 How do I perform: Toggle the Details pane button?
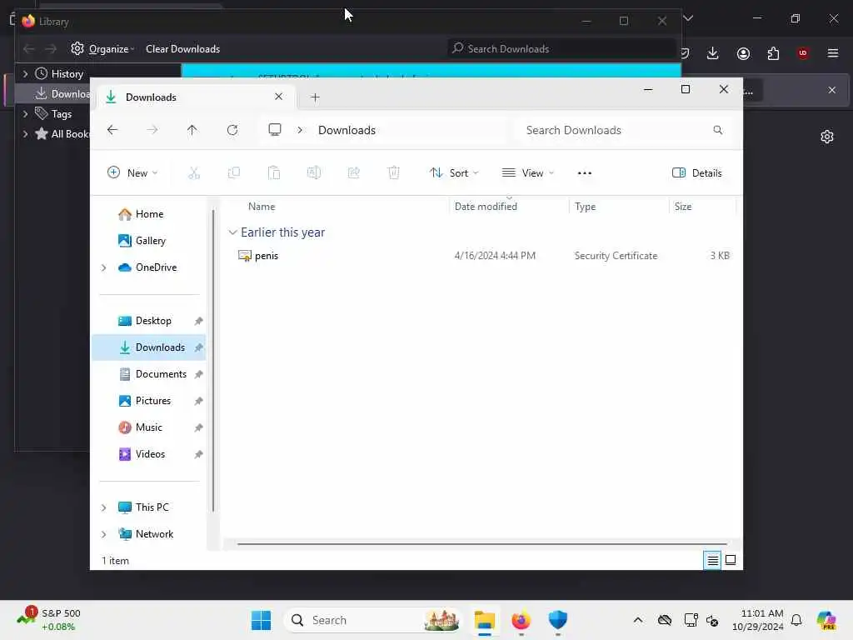[x=697, y=173]
